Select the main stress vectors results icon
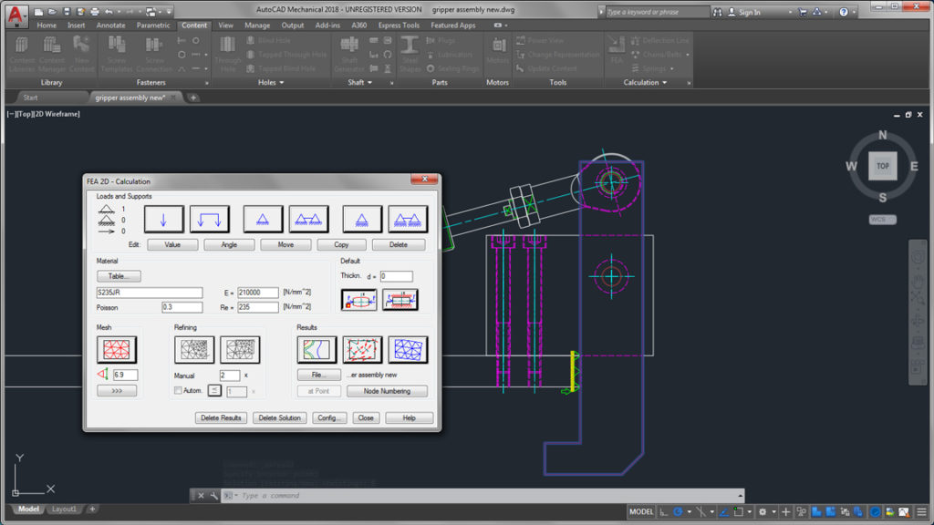Image resolution: width=934 pixels, height=525 pixels. point(362,350)
